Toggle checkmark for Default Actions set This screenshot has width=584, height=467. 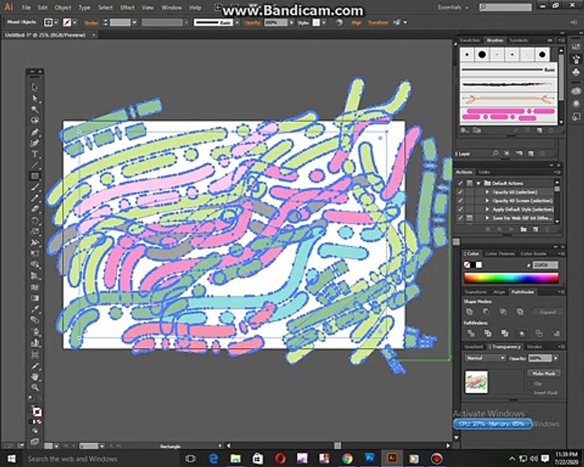pyautogui.click(x=460, y=183)
